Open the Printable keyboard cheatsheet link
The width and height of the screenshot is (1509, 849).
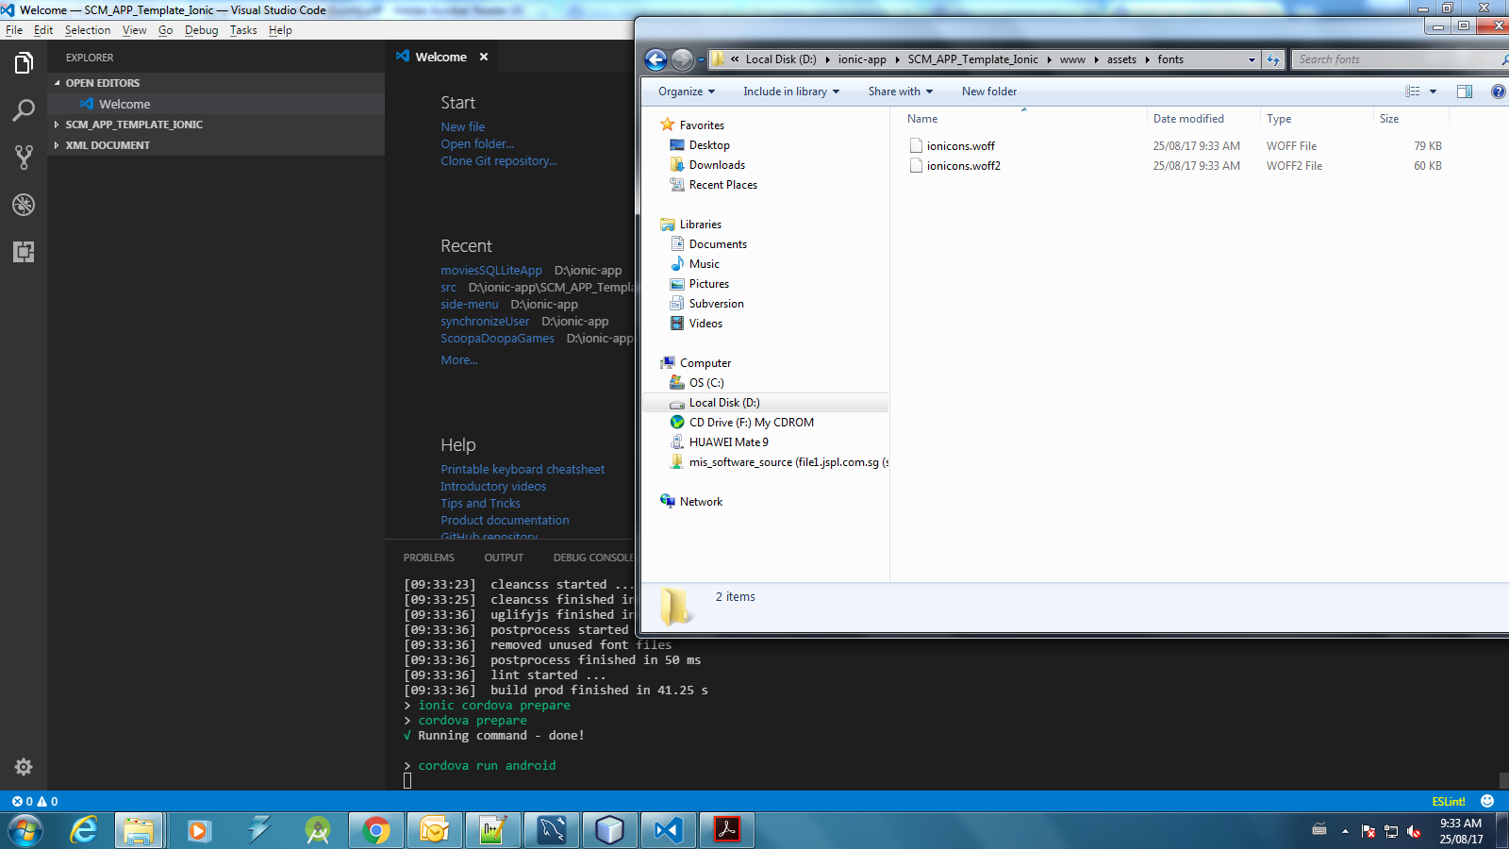click(522, 469)
